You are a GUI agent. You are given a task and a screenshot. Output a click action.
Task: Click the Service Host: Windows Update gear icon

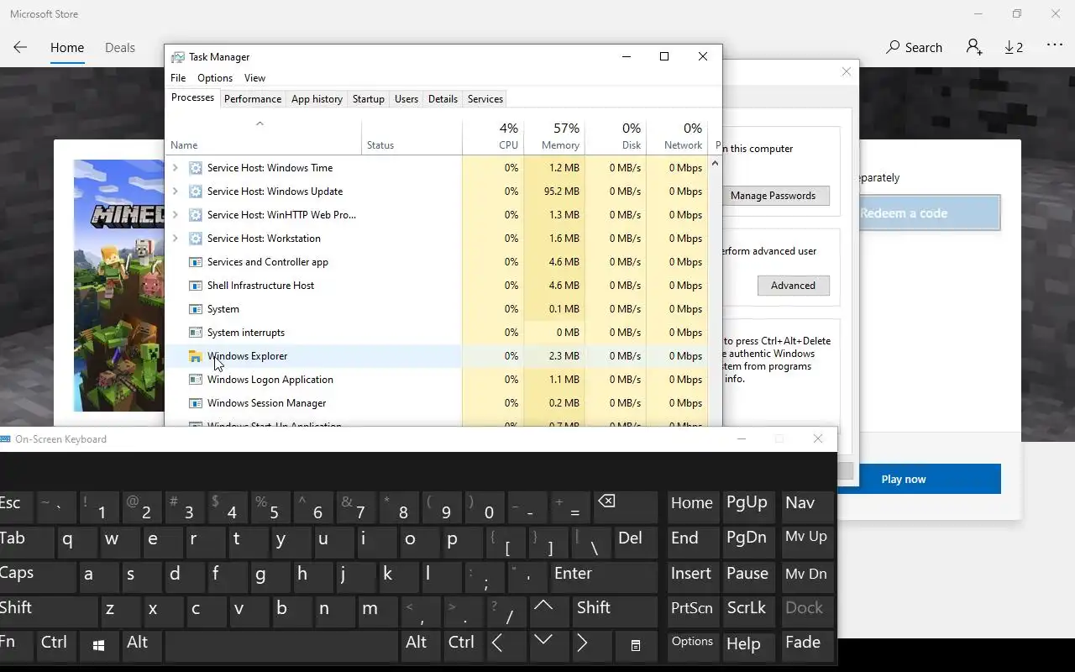tap(196, 192)
